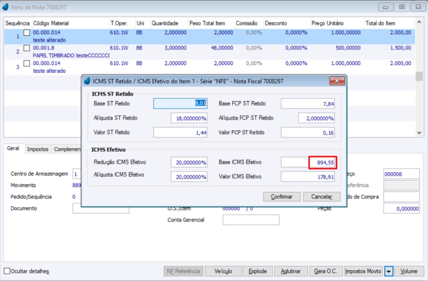Minimize the Itens da Nota window
The height and width of the screenshot is (281, 428).
click(x=386, y=7)
